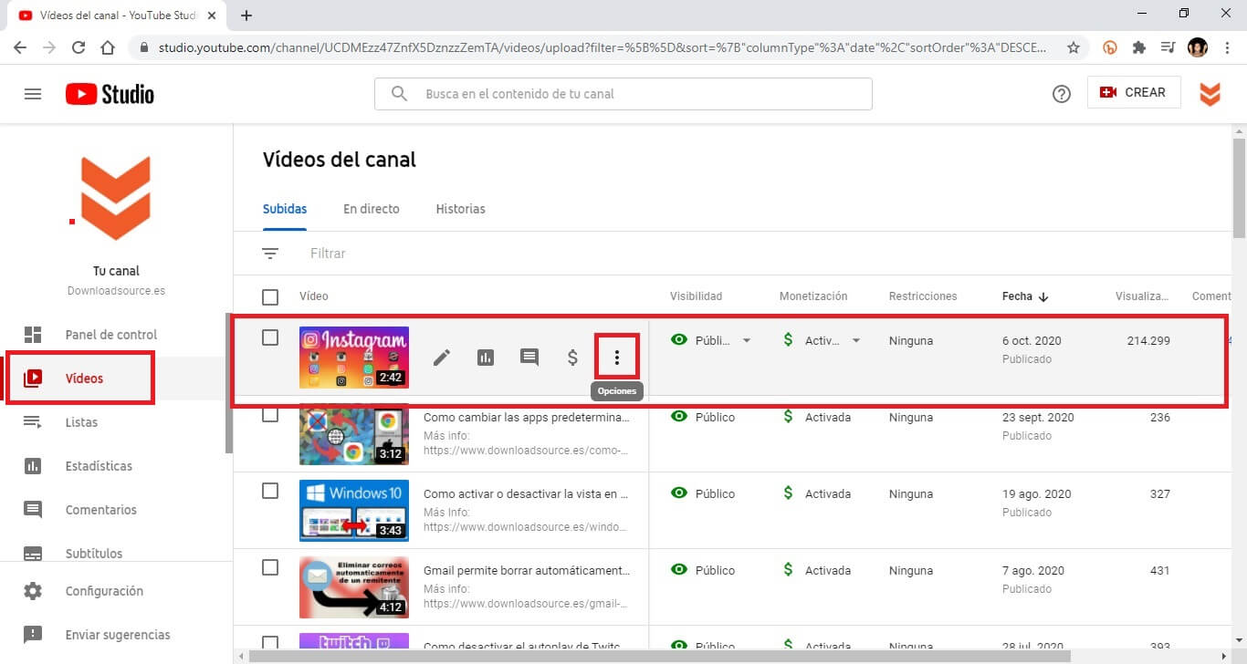Select all videos with the header checkbox
Viewport: 1247px width, 664px height.
tap(270, 296)
